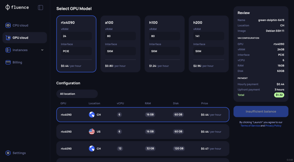This screenshot has height=162, width=294.
Task: Click the GPU cloud card icon
Action: [8, 38]
